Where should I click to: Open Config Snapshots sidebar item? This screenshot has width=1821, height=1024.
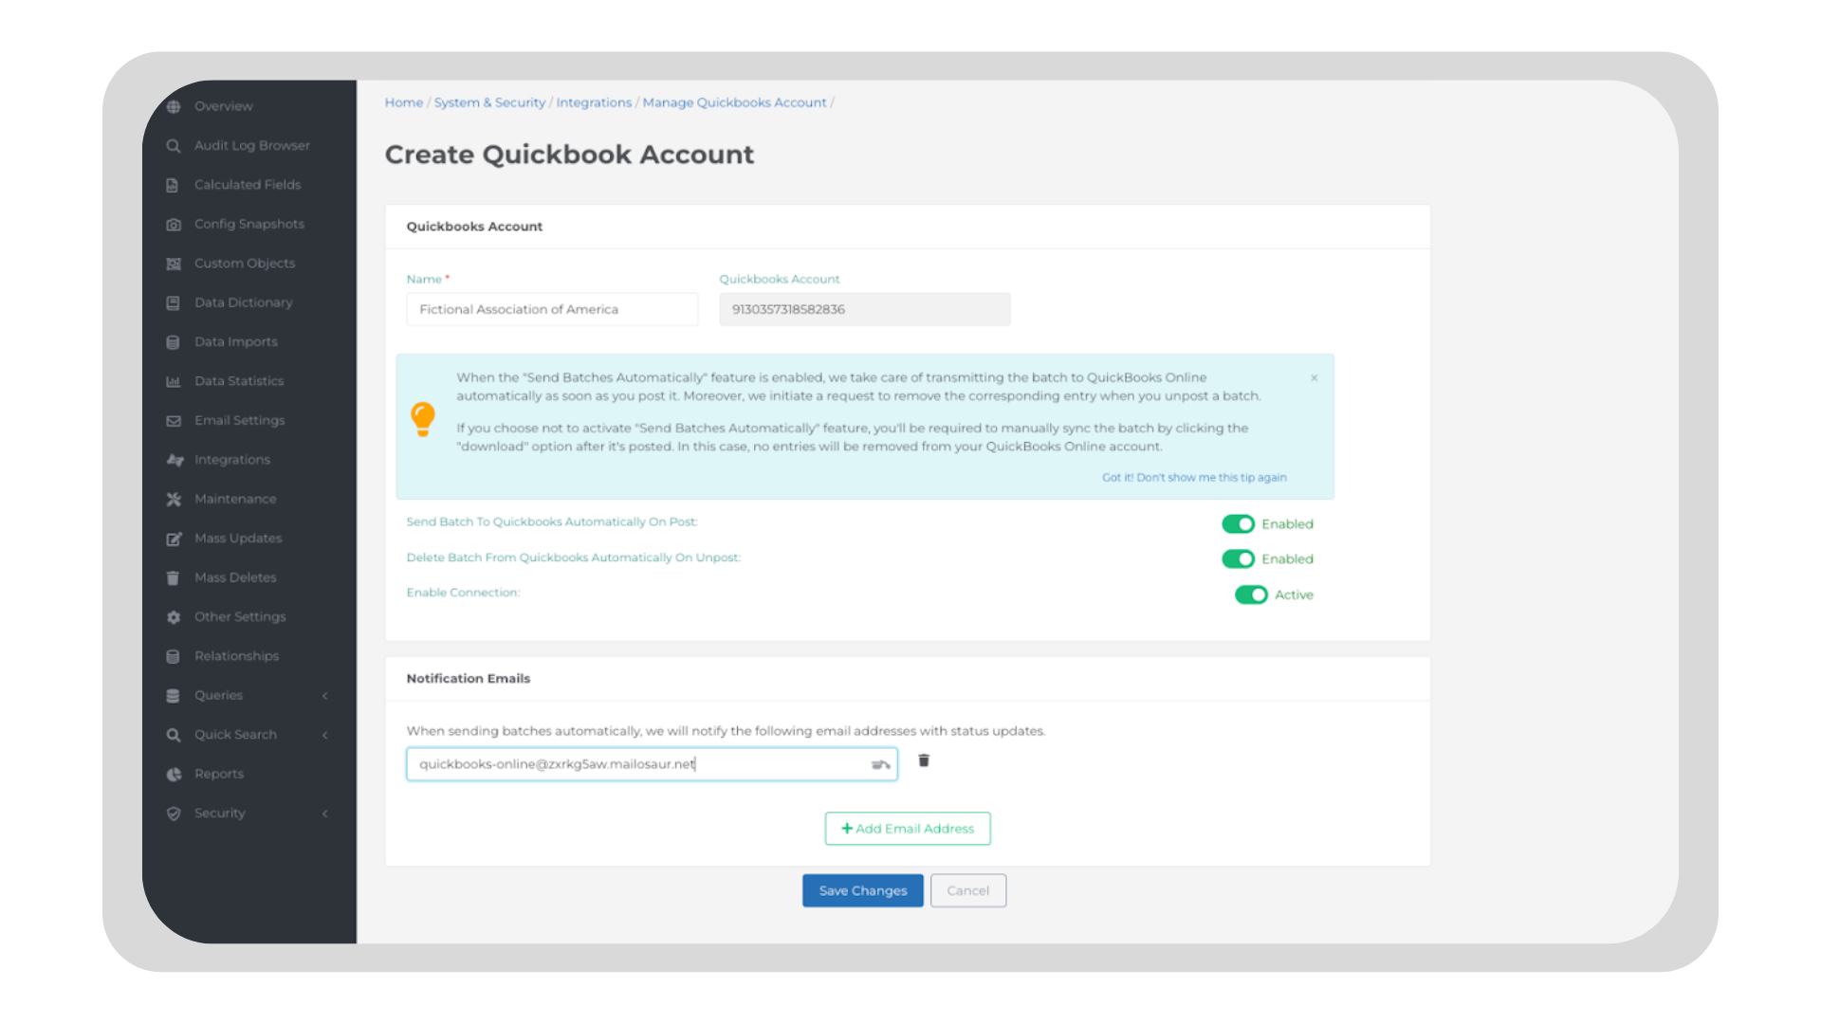(x=249, y=224)
